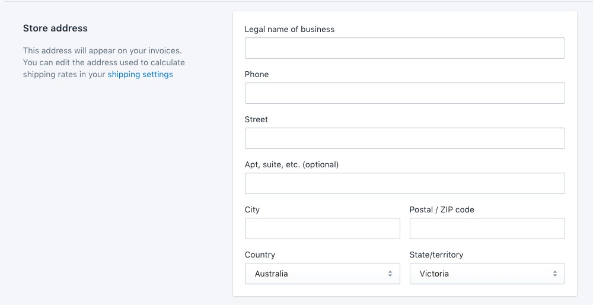Click the Postal / ZIP code text box

tap(487, 228)
